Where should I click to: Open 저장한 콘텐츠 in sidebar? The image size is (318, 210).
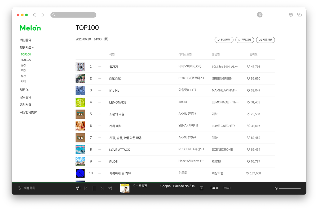pos(29,112)
